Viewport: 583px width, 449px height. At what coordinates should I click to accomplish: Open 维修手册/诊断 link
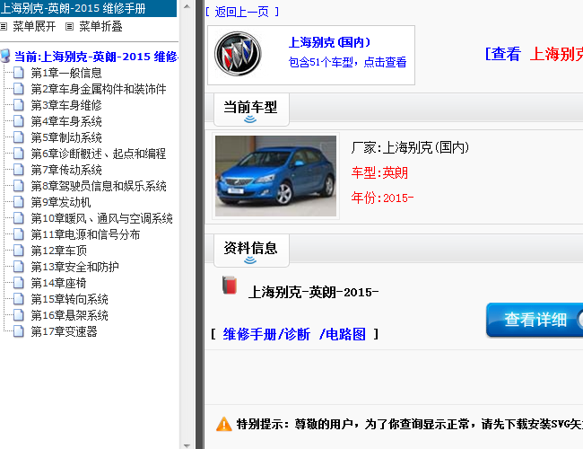[x=266, y=334]
